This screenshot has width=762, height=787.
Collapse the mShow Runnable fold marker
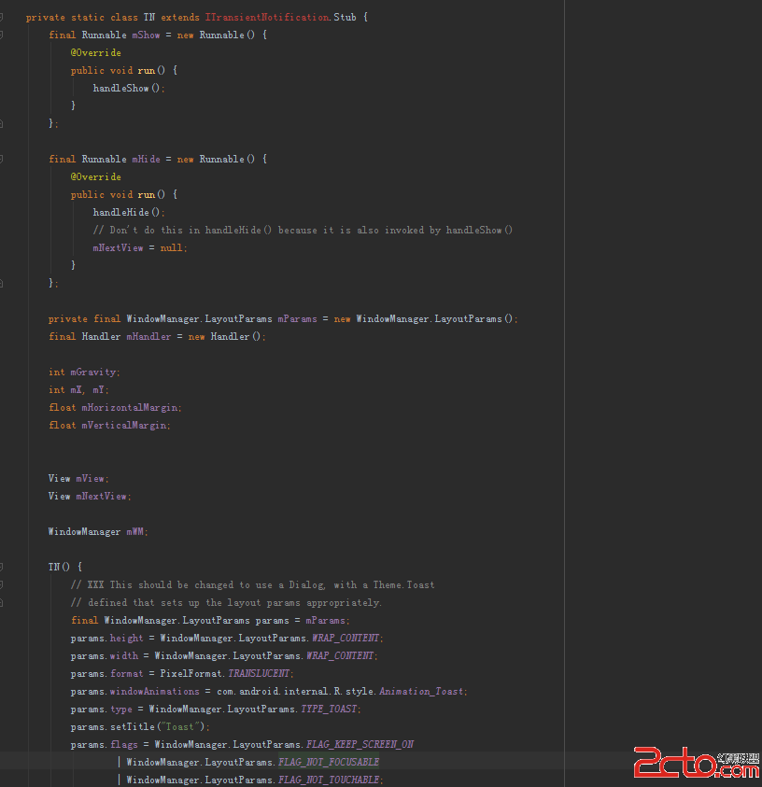pyautogui.click(x=2, y=35)
